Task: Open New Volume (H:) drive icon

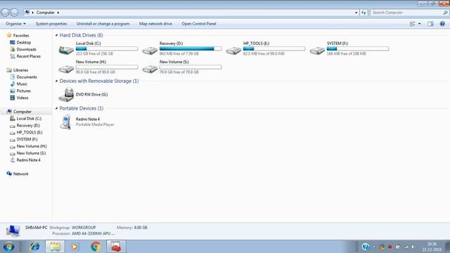Action: [66, 69]
